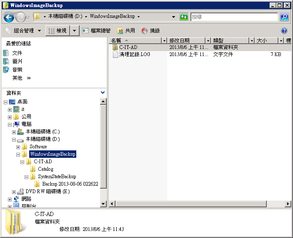This screenshot has height=238, width=293.
Task: Open recent pages arrow beside Forward button
Action: point(28,17)
